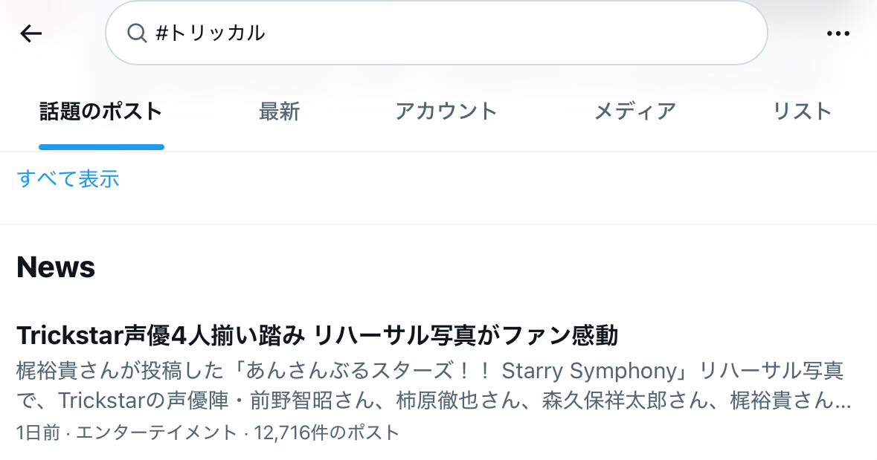Click the magnifying glass search icon
The width and height of the screenshot is (877, 460).
click(x=137, y=33)
